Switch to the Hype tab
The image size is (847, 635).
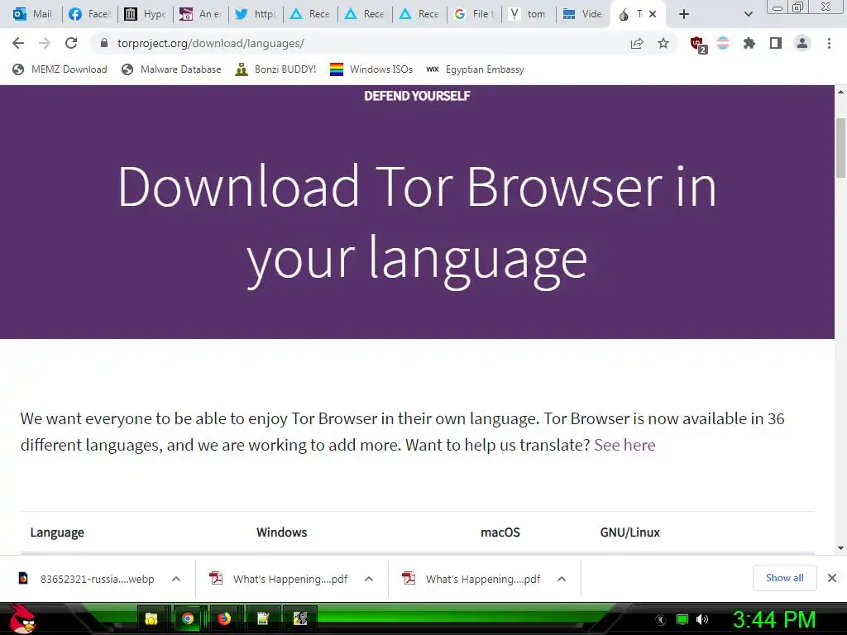tap(145, 14)
